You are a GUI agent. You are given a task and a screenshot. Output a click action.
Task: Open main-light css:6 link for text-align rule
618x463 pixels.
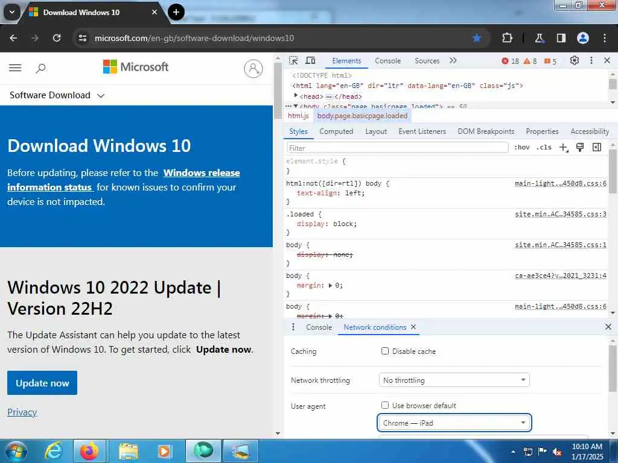pos(561,183)
